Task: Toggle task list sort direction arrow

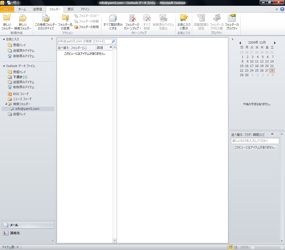Action: pos(272,134)
